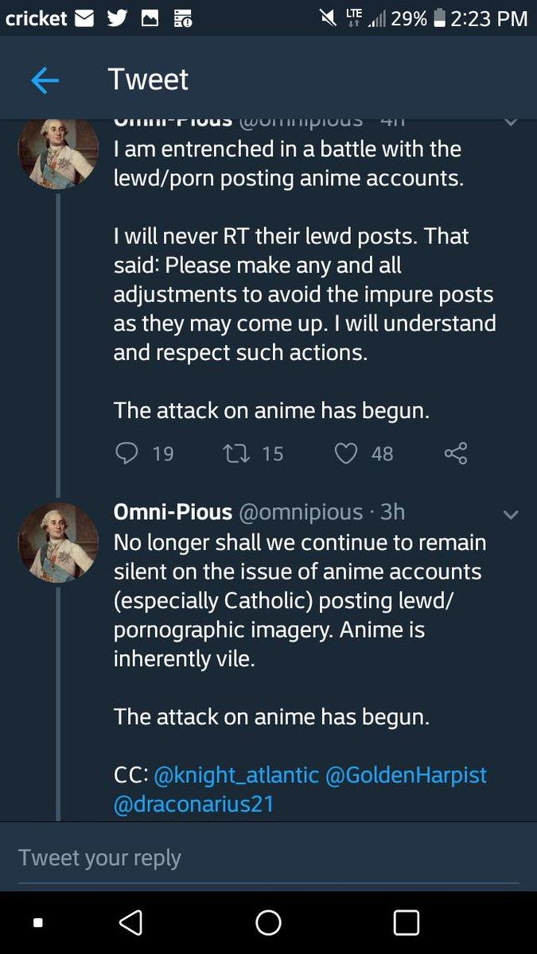This screenshot has width=537, height=954.
Task: Tap the Omni-Pious name on 3h tweet
Action: click(173, 512)
